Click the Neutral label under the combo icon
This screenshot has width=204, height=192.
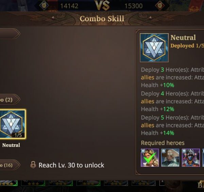[11, 145]
